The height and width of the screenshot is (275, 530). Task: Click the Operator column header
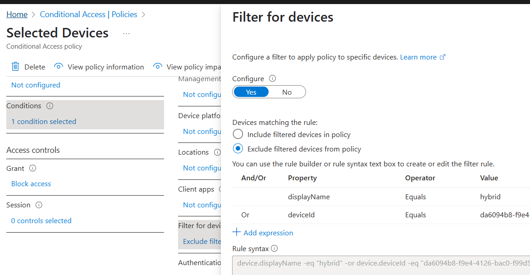pyautogui.click(x=420, y=178)
